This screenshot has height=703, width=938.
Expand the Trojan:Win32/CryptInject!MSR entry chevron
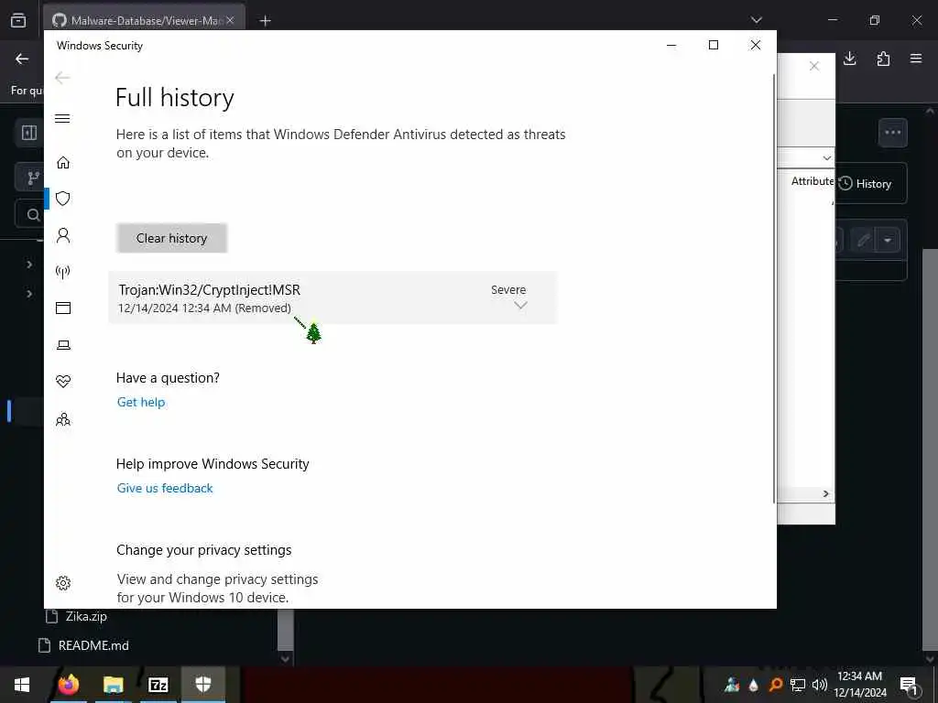pyautogui.click(x=520, y=305)
